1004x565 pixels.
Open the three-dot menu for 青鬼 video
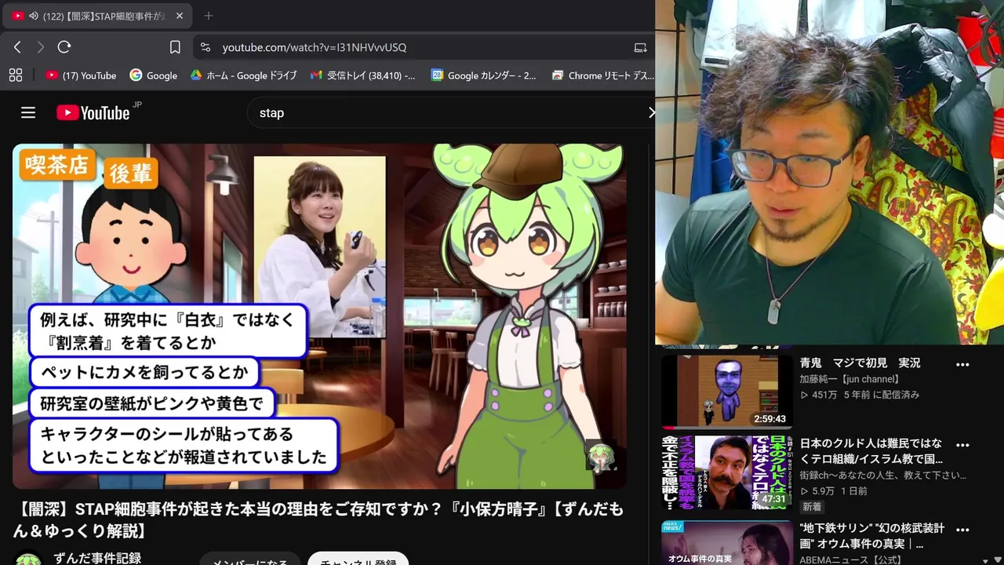pyautogui.click(x=962, y=364)
